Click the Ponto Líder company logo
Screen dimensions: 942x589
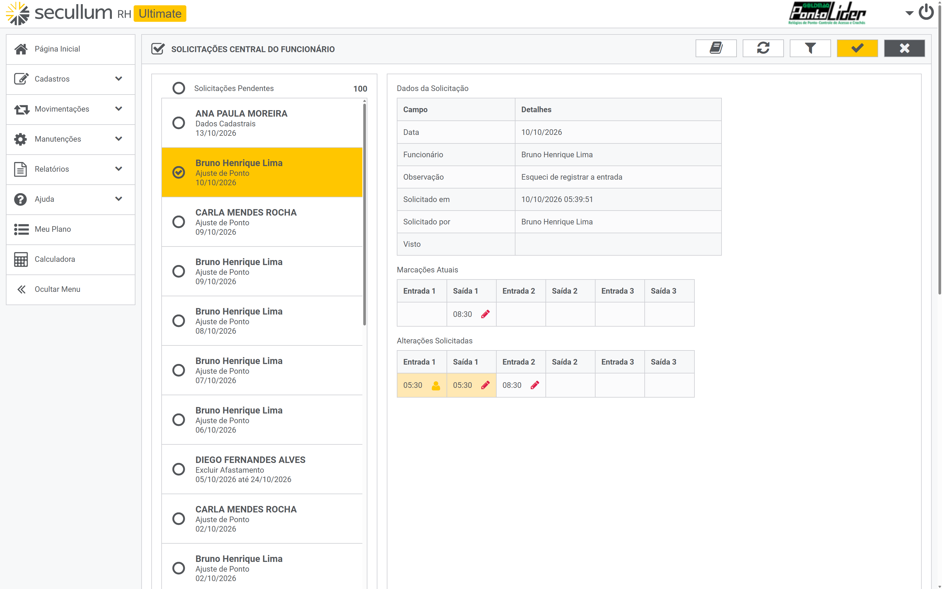[827, 13]
